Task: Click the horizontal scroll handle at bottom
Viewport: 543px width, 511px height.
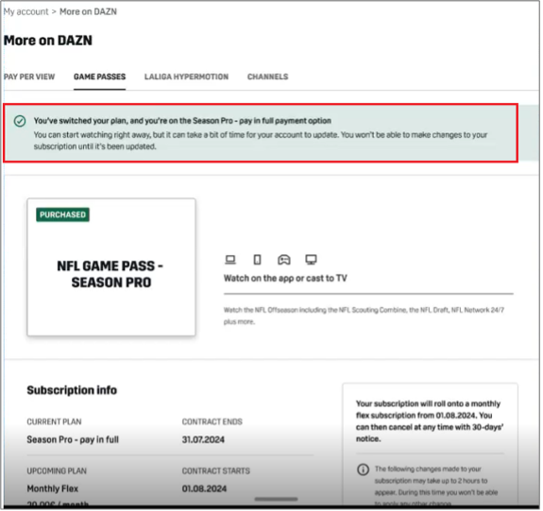Action: (277, 500)
